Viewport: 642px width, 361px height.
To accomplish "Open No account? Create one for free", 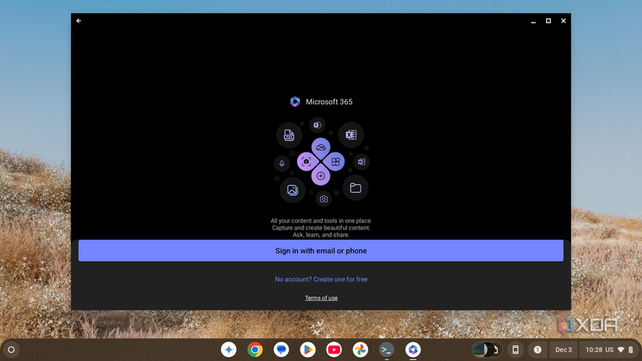I will [321, 279].
